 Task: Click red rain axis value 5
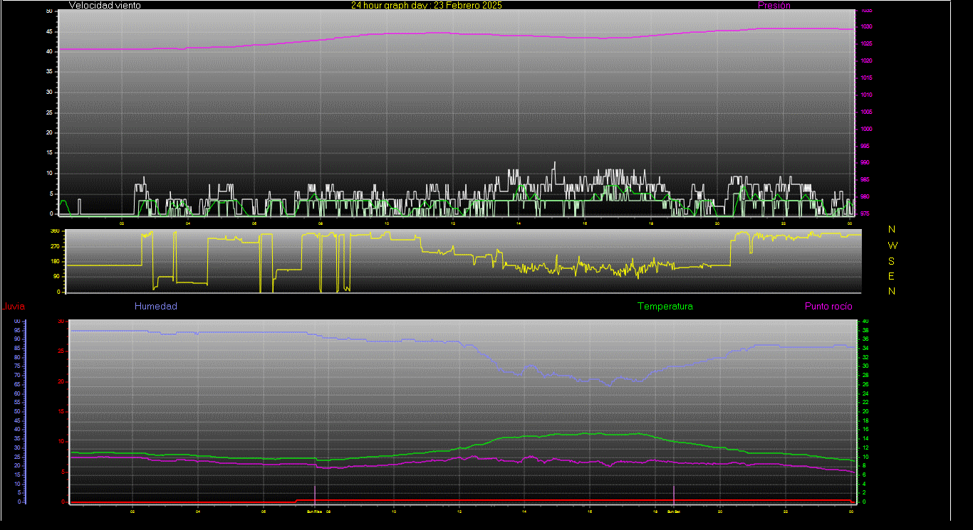click(x=63, y=472)
